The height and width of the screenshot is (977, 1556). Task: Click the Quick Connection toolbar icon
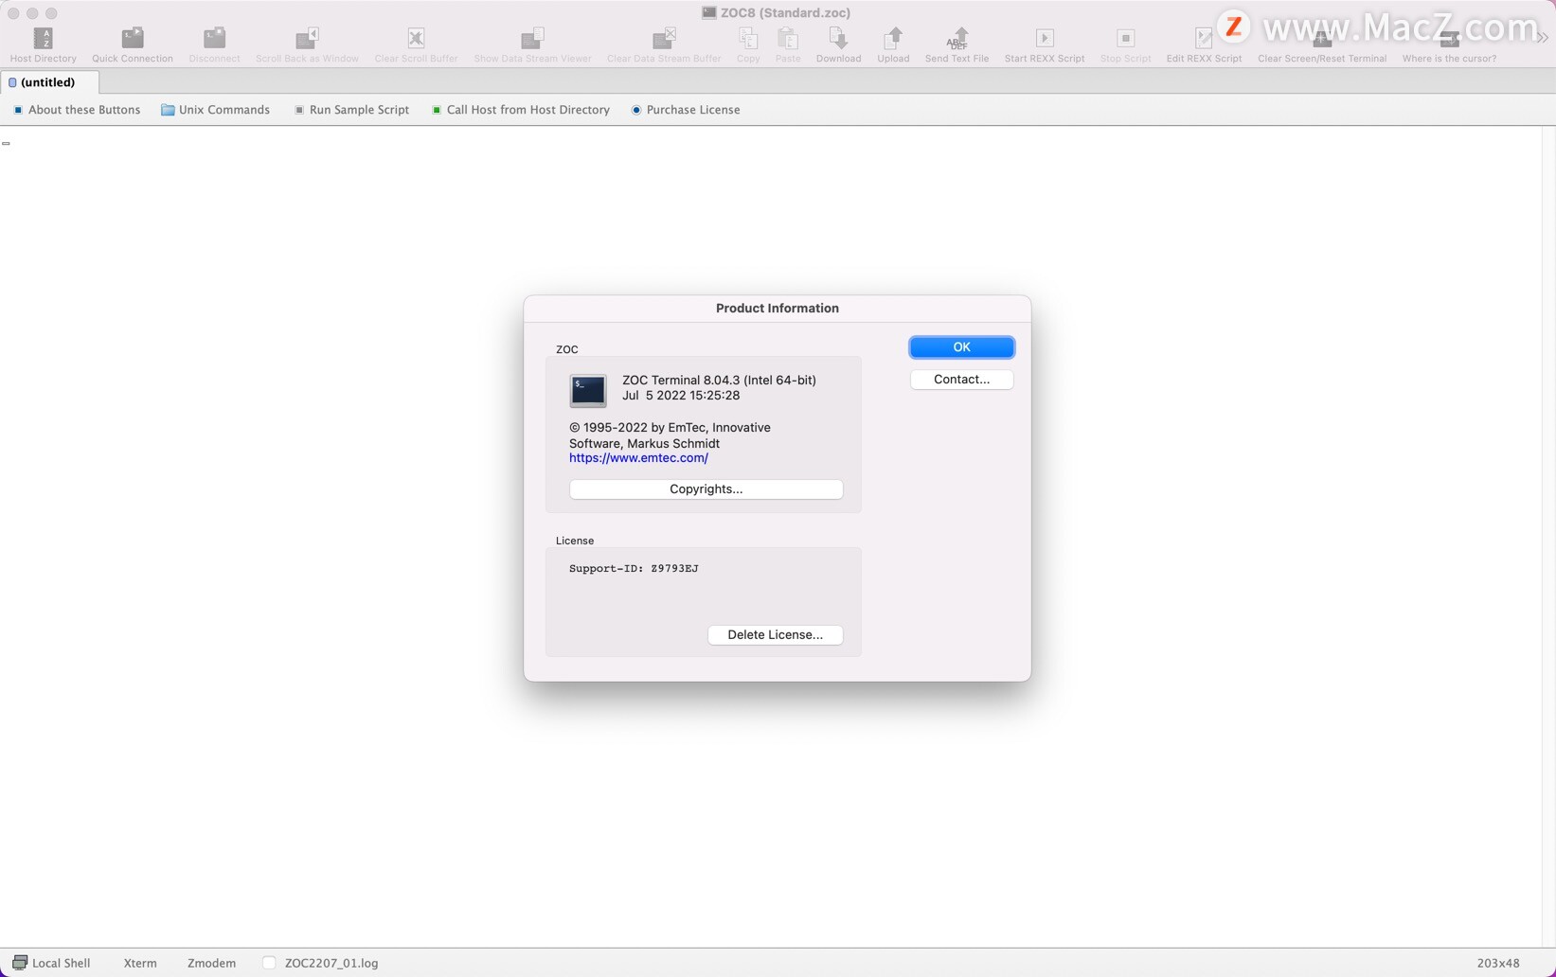point(133,38)
